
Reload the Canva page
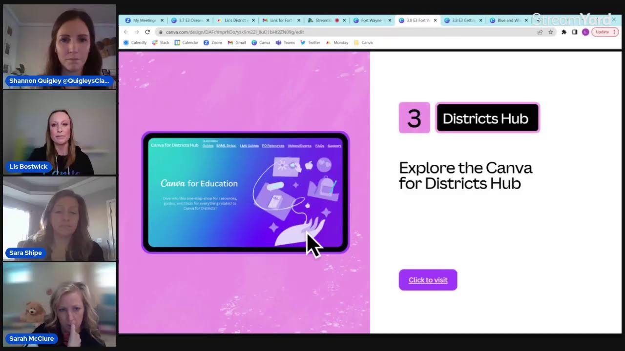coord(147,32)
